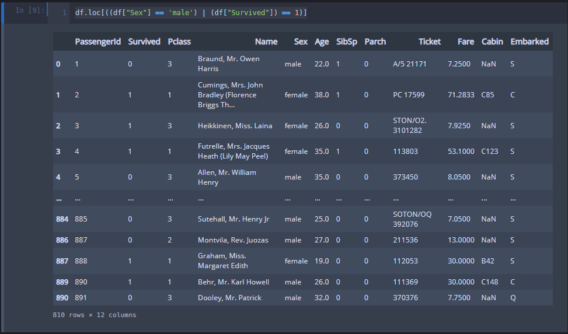This screenshot has height=334, width=568.
Task: Click fare value 7.9250
Action: [459, 125]
